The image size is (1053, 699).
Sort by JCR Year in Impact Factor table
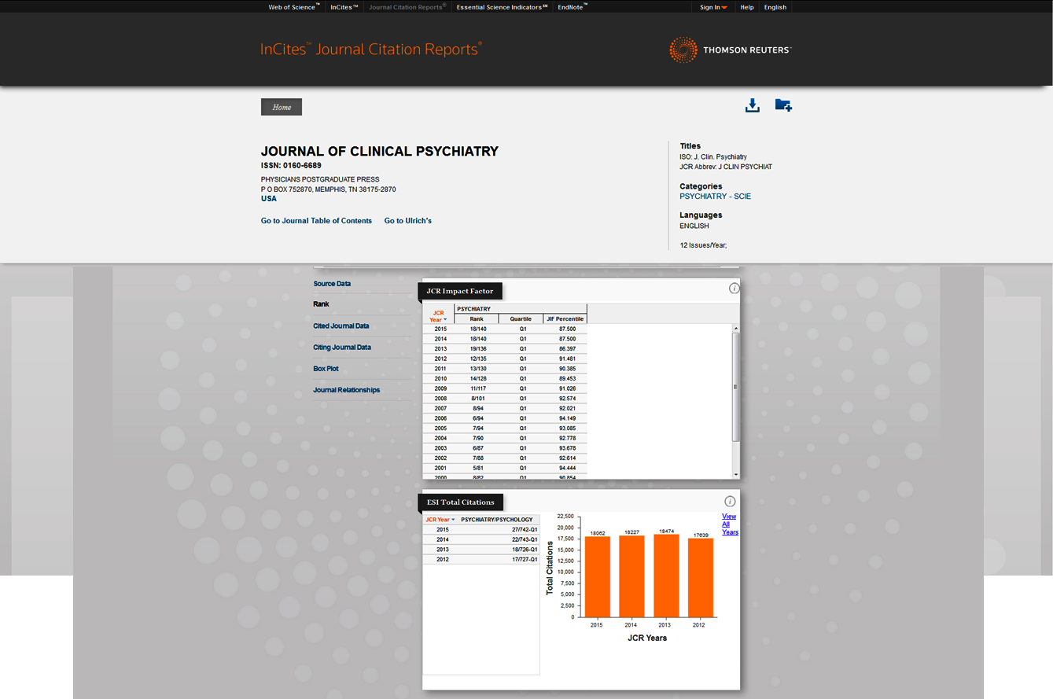coord(439,316)
